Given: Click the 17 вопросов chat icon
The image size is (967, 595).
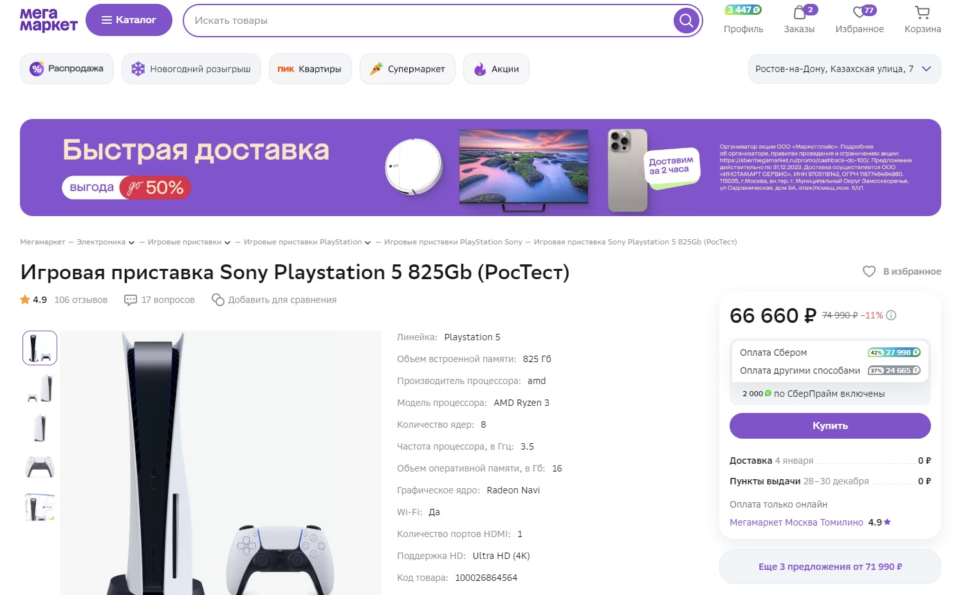Looking at the screenshot, I should pyautogui.click(x=131, y=300).
